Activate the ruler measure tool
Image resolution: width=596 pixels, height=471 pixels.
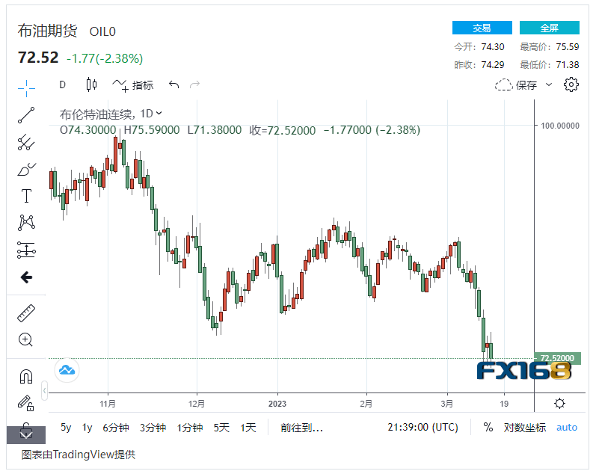click(26, 313)
